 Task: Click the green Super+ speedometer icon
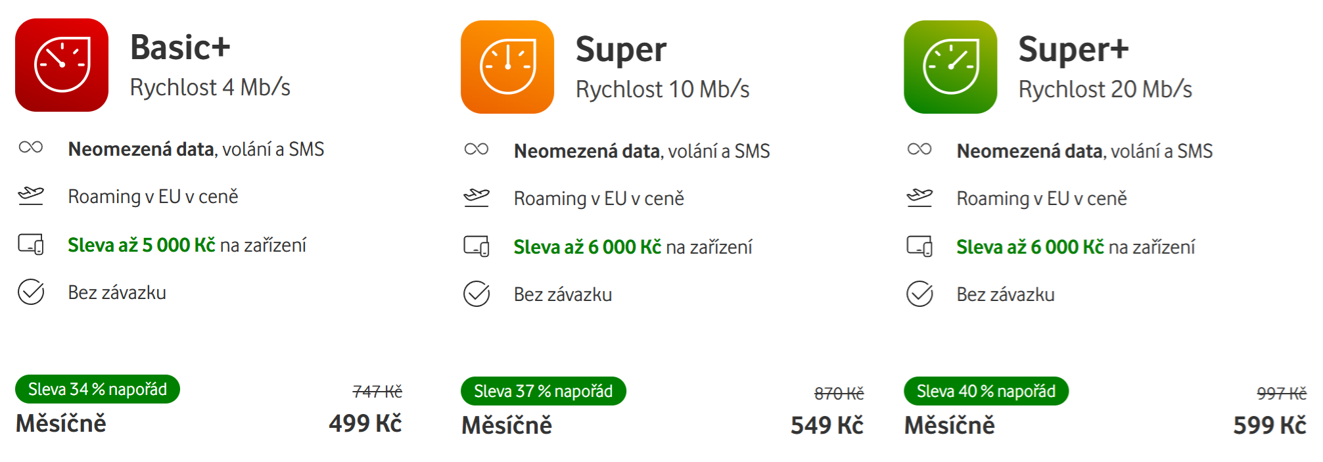pyautogui.click(x=950, y=67)
